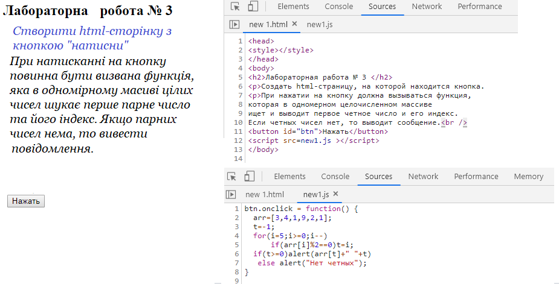The width and height of the screenshot is (559, 284).
Task: Toggle device toolbar icon in upper DevTools
Action: point(253,7)
